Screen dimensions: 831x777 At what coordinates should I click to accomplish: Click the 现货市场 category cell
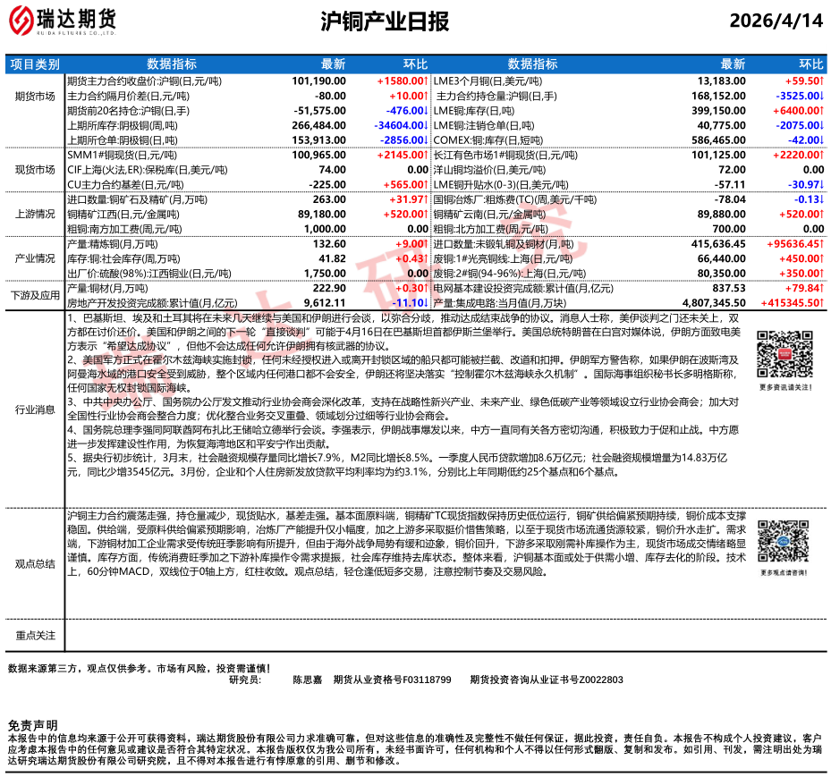(35, 169)
